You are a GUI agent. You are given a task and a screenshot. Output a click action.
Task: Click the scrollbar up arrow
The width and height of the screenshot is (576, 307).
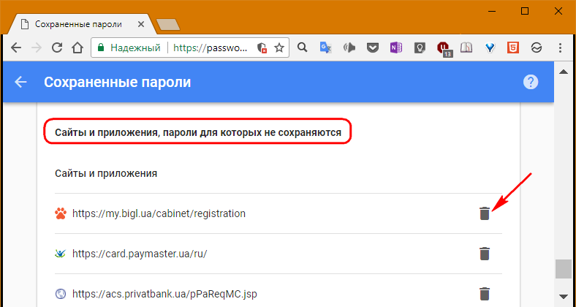pyautogui.click(x=564, y=72)
